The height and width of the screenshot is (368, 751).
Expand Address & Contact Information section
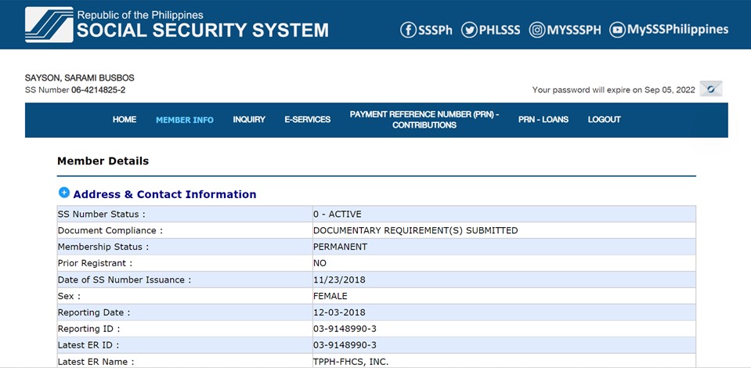click(64, 193)
